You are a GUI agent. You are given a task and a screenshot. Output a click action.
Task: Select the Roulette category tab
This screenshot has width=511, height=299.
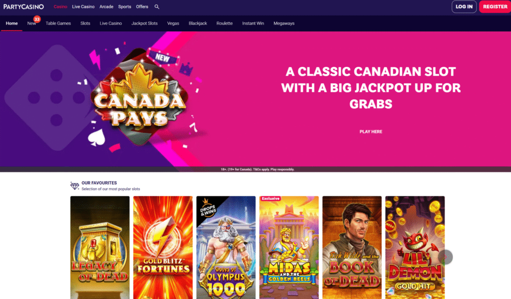(225, 23)
